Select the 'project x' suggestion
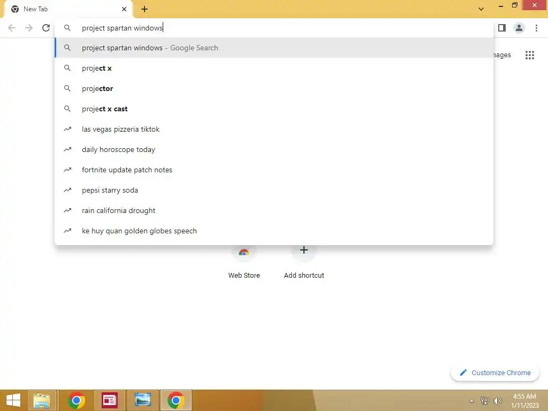Viewport: 548px width, 411px height. point(274,68)
